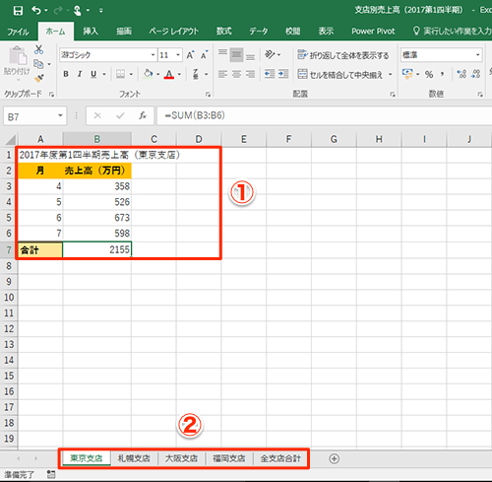
Task: Toggle Bold formatting
Action: point(66,74)
